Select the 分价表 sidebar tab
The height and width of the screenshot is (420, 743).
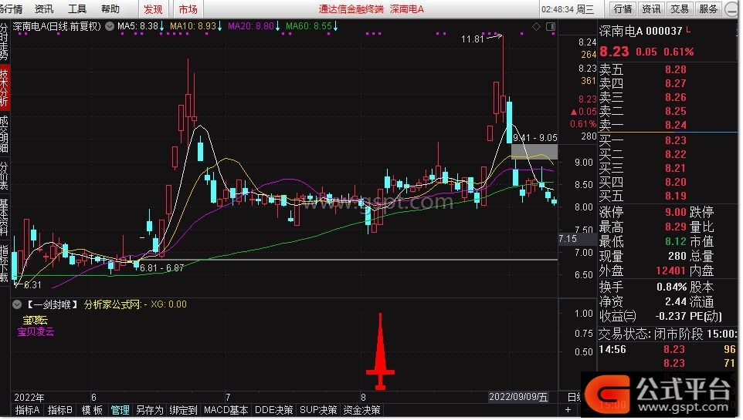pos(5,176)
